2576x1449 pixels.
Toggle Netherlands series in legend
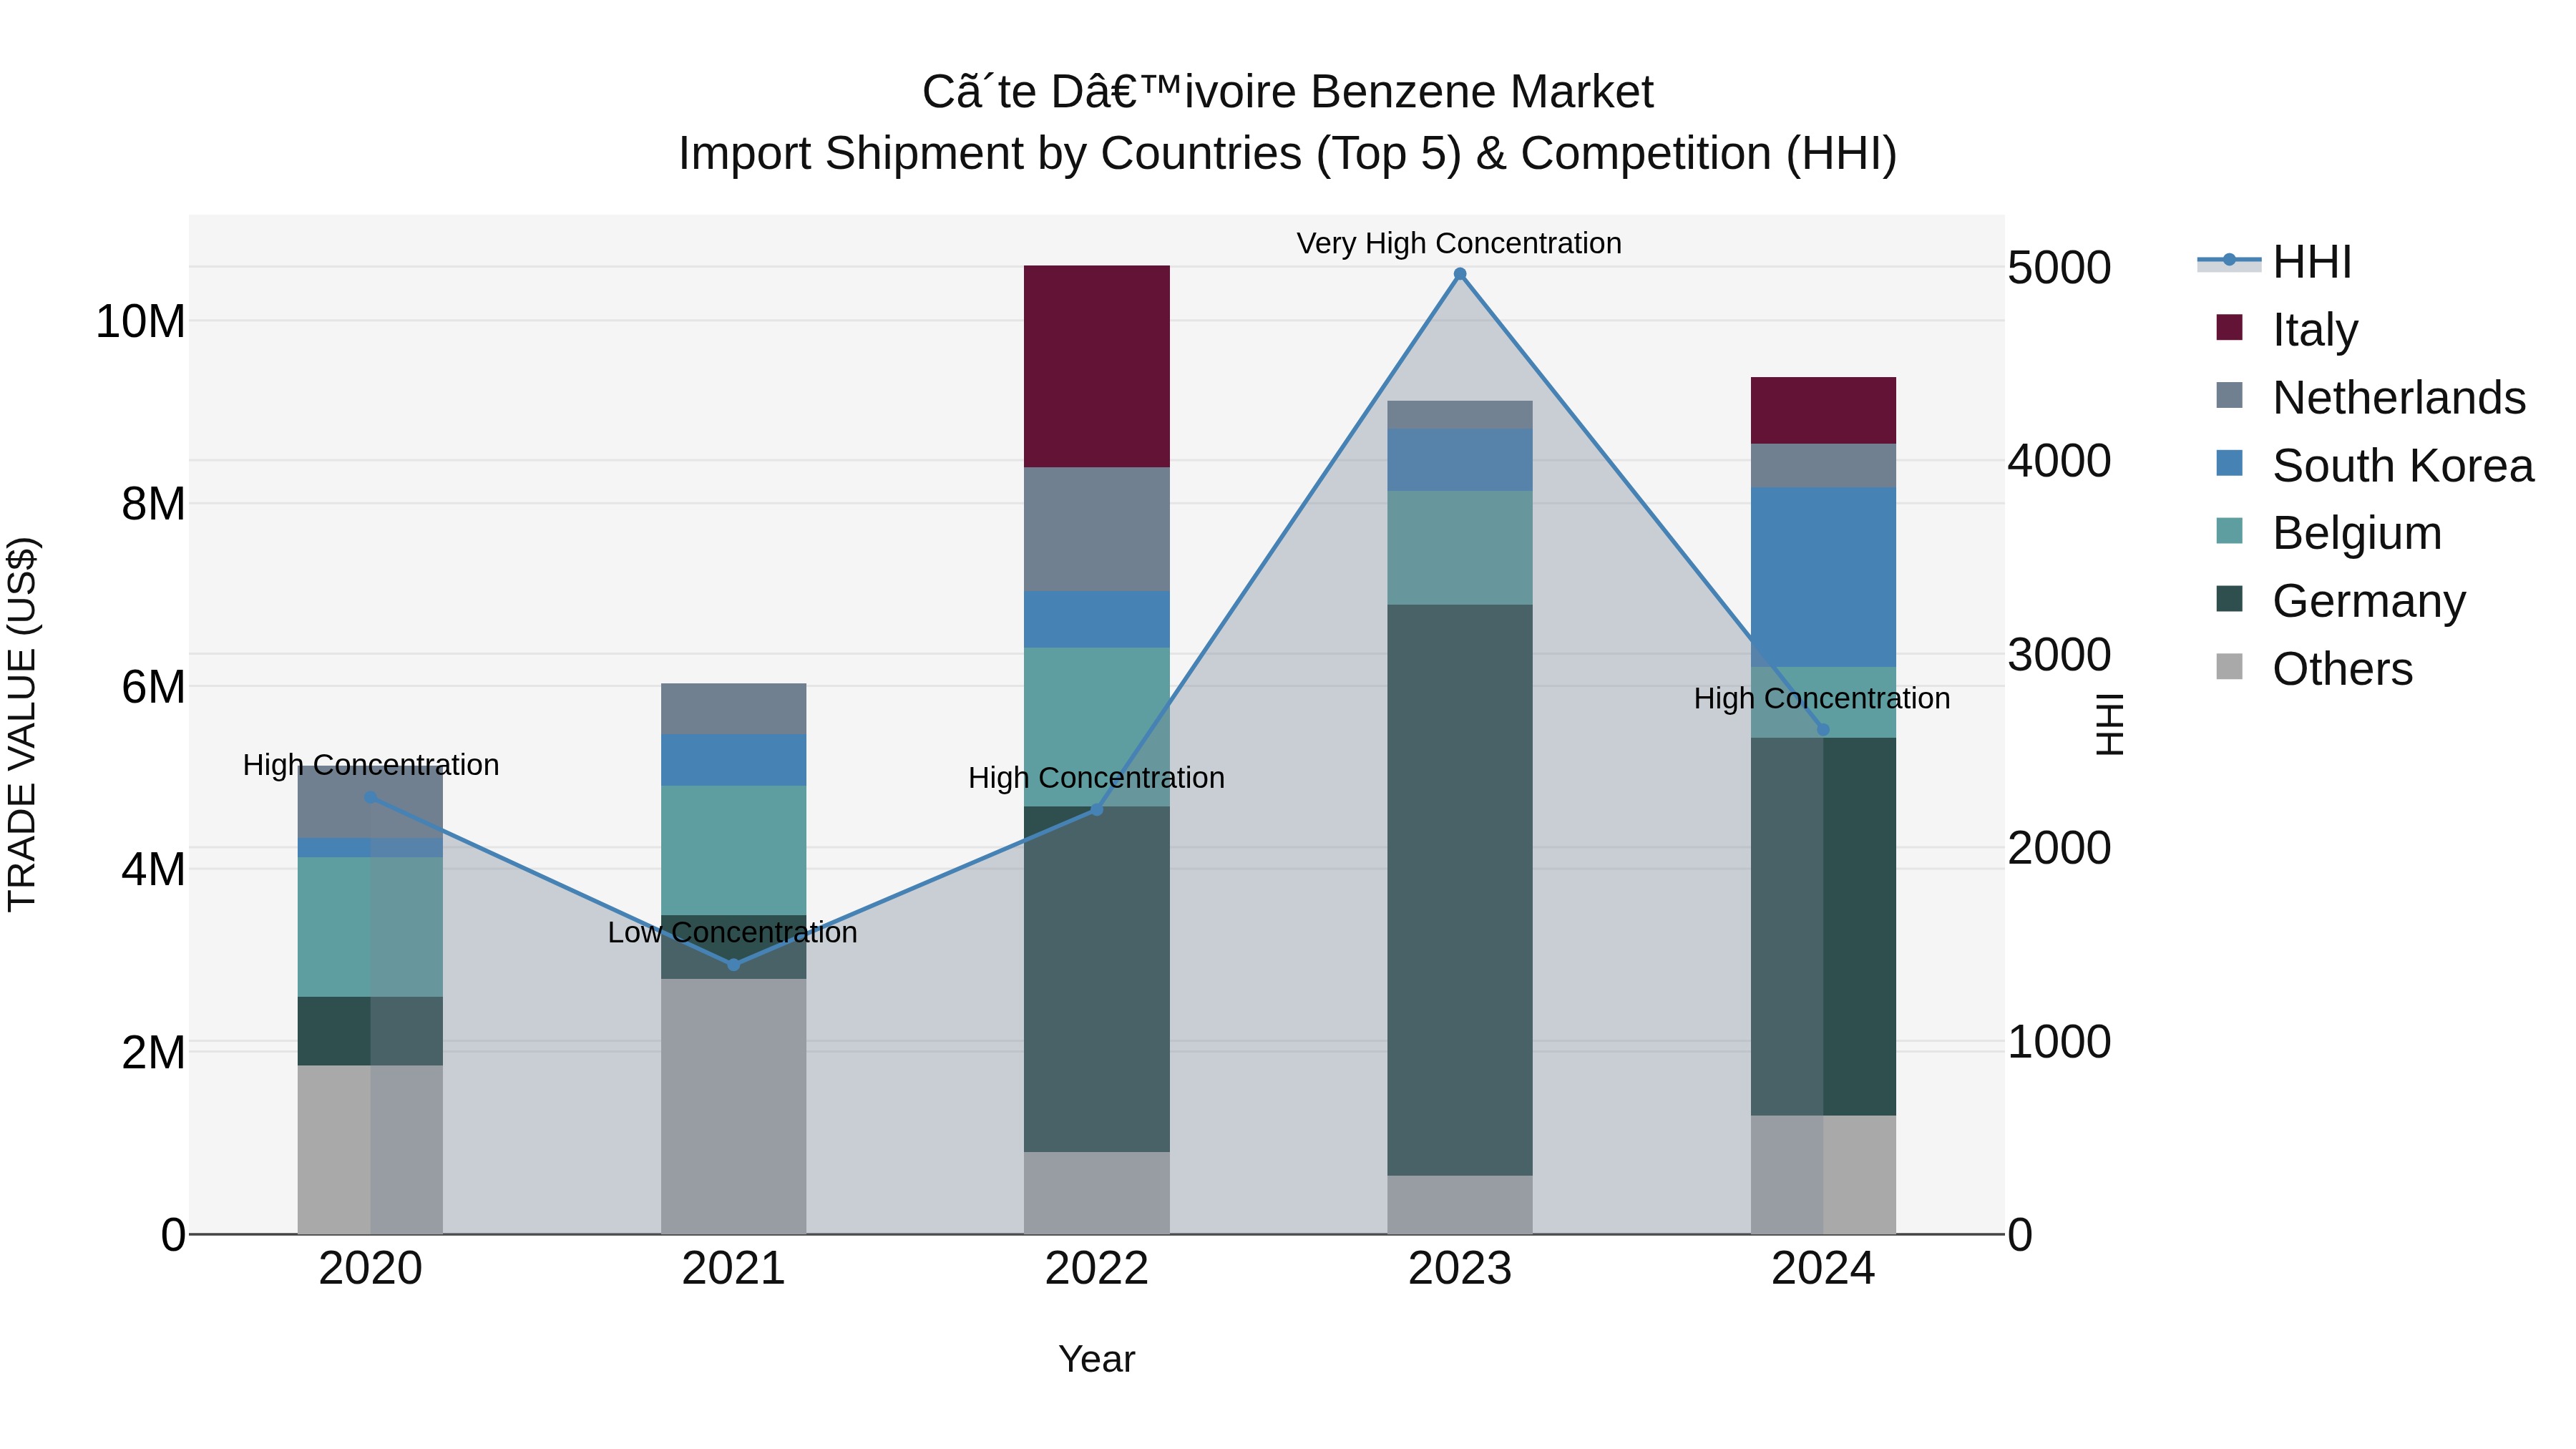(2371, 398)
